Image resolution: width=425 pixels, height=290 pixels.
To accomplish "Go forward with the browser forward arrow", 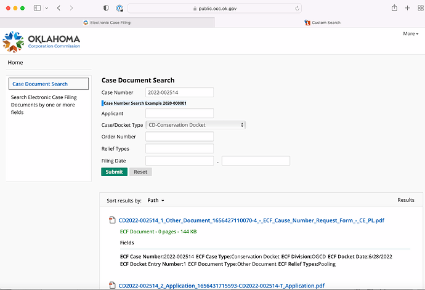I will click(71, 8).
